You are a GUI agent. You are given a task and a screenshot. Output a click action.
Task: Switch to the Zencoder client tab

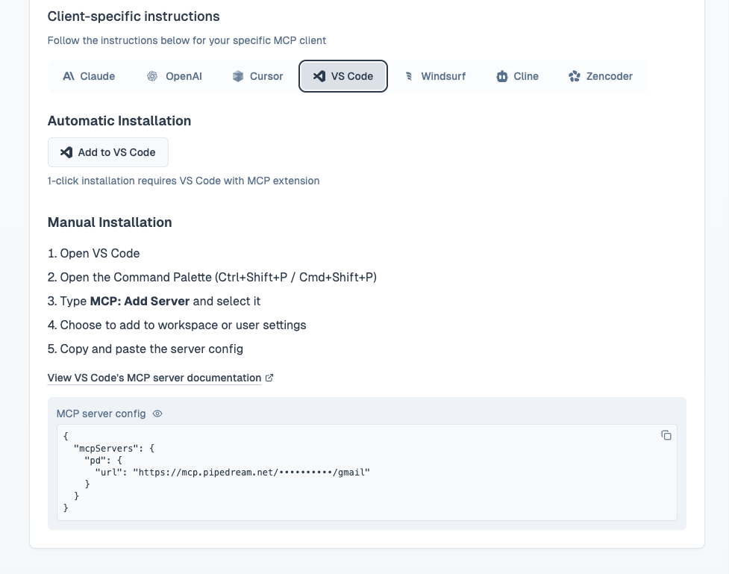600,76
